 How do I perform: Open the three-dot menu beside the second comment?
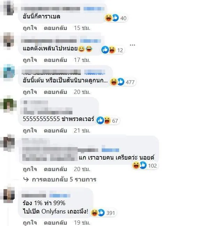click(x=132, y=45)
